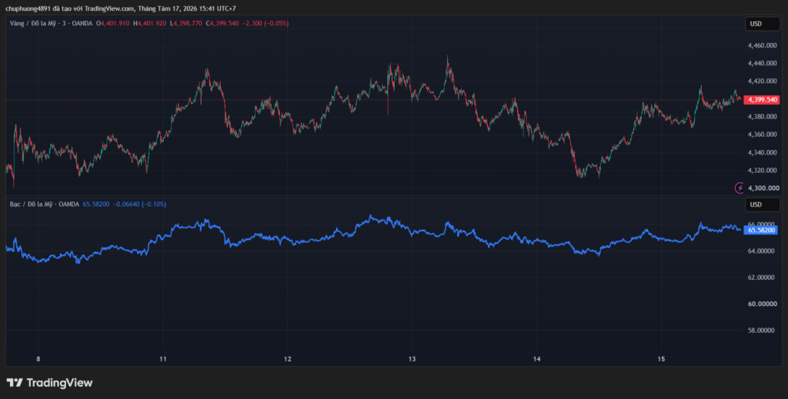Click the 58.00000 silver axis label
Screen dimensions: 788x399
[763, 331]
